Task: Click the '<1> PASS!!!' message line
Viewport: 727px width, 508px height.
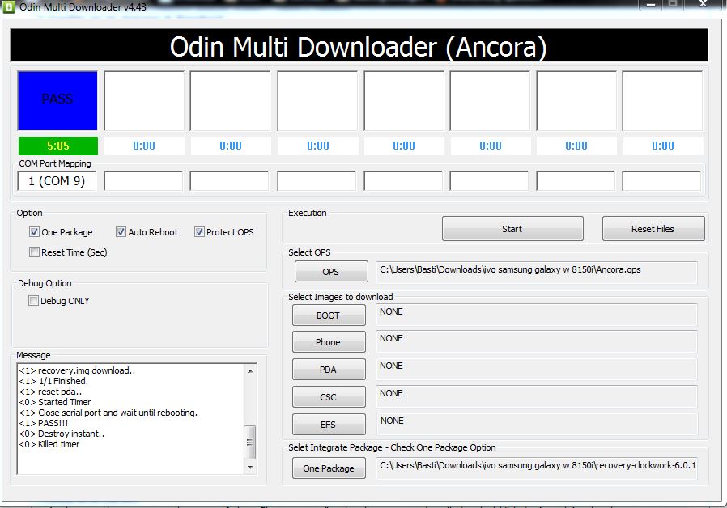Action: pyautogui.click(x=44, y=423)
